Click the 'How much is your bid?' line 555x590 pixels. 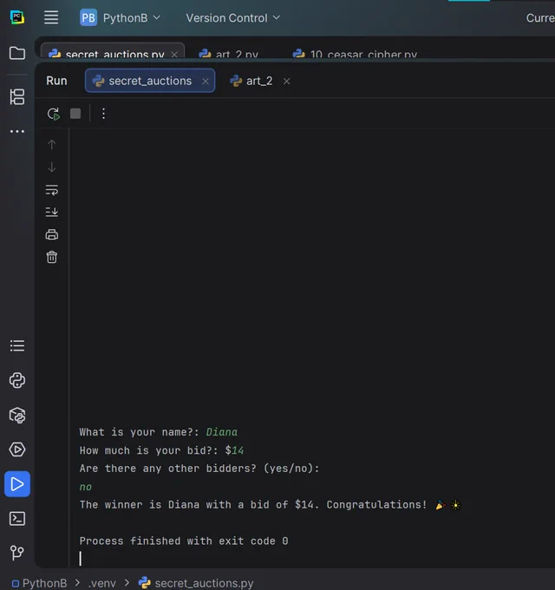click(x=161, y=450)
